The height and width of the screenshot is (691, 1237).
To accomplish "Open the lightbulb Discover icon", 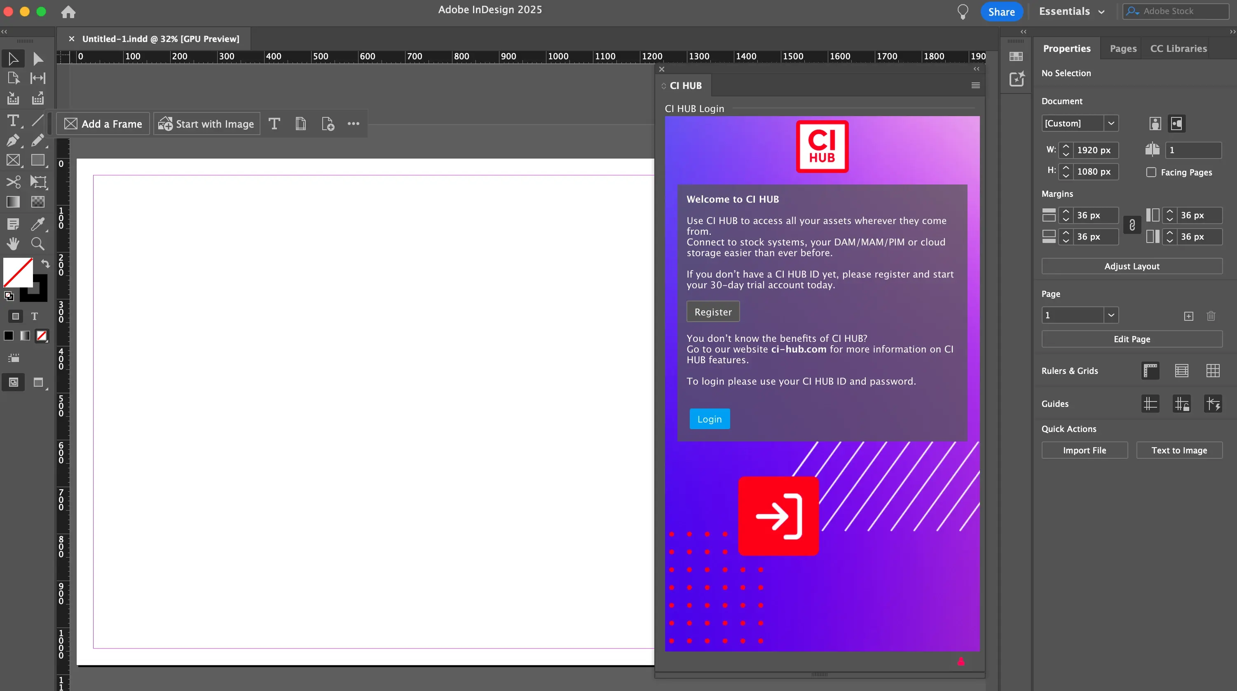I will click(962, 12).
